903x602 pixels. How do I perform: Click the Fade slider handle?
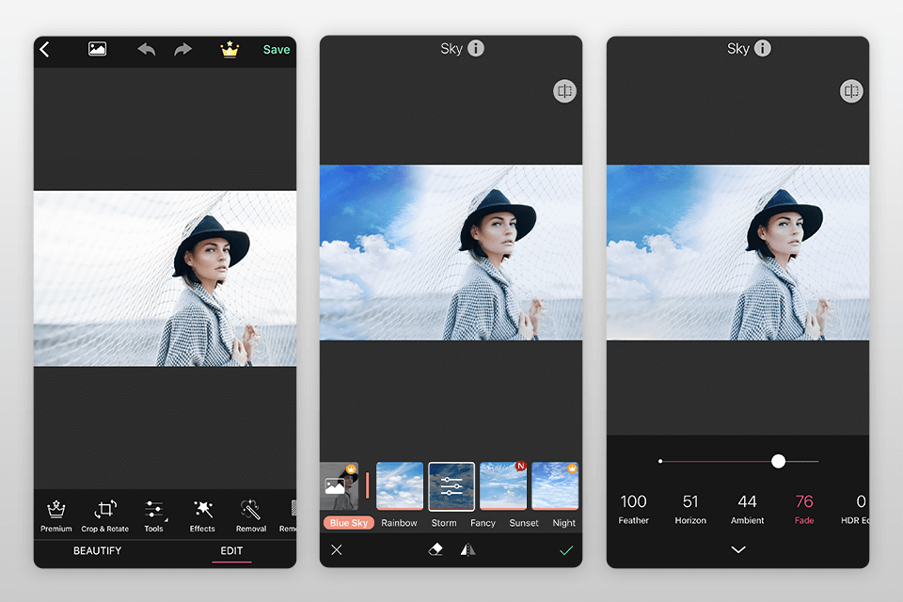(x=778, y=462)
